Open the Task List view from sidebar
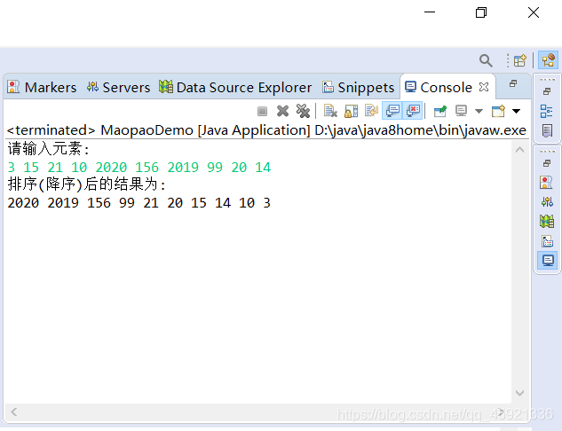The width and height of the screenshot is (562, 431). tap(547, 130)
